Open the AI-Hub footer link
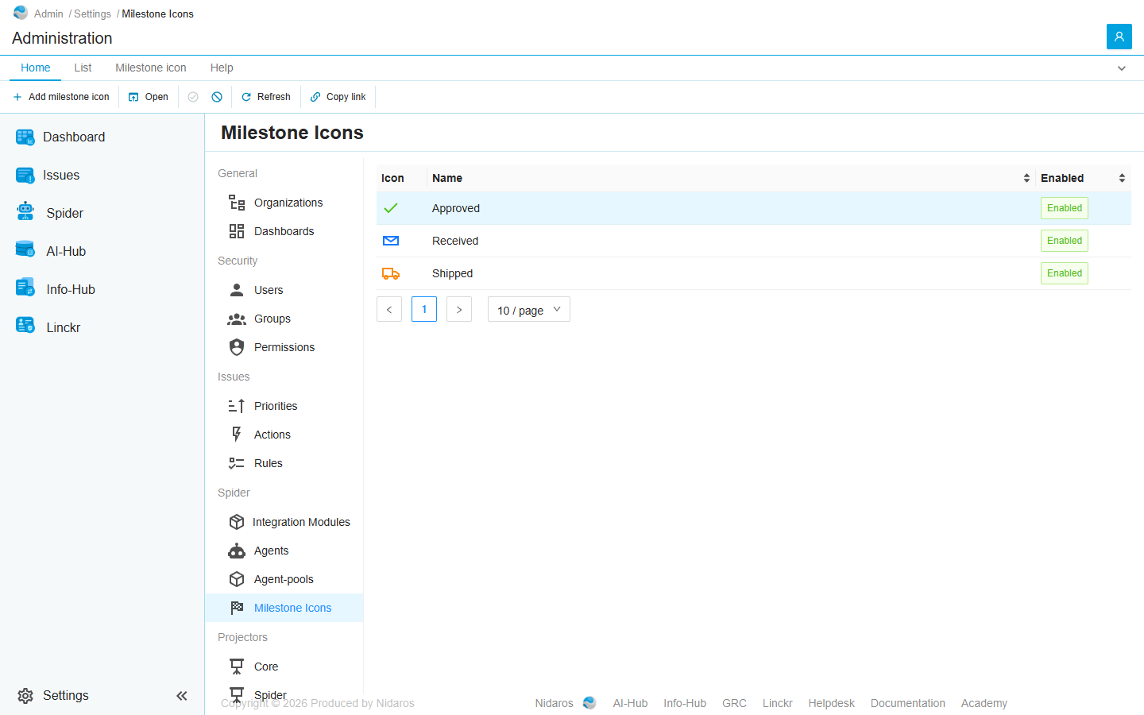 [630, 703]
